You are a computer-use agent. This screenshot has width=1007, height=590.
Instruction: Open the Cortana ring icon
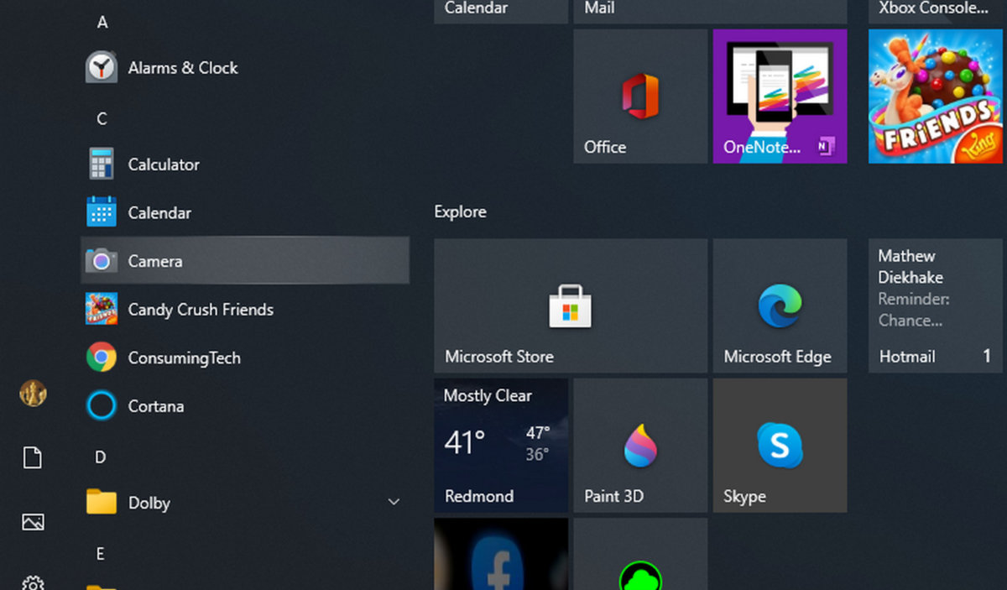102,406
